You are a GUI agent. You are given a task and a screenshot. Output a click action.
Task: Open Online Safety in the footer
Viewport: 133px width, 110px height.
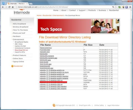[x=99, y=105]
